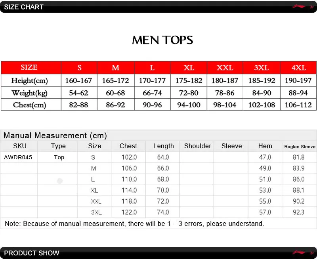The width and height of the screenshot is (317, 275).
Task: Click length measurement 68.0
Action: click(163, 179)
